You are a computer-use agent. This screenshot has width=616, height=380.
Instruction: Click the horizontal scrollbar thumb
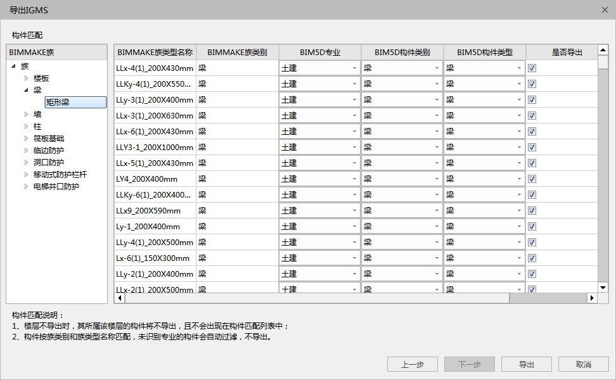(x=317, y=298)
